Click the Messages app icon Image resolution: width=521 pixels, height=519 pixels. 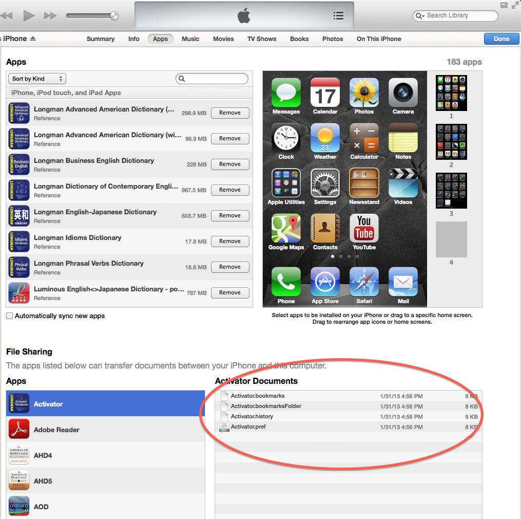(x=286, y=92)
